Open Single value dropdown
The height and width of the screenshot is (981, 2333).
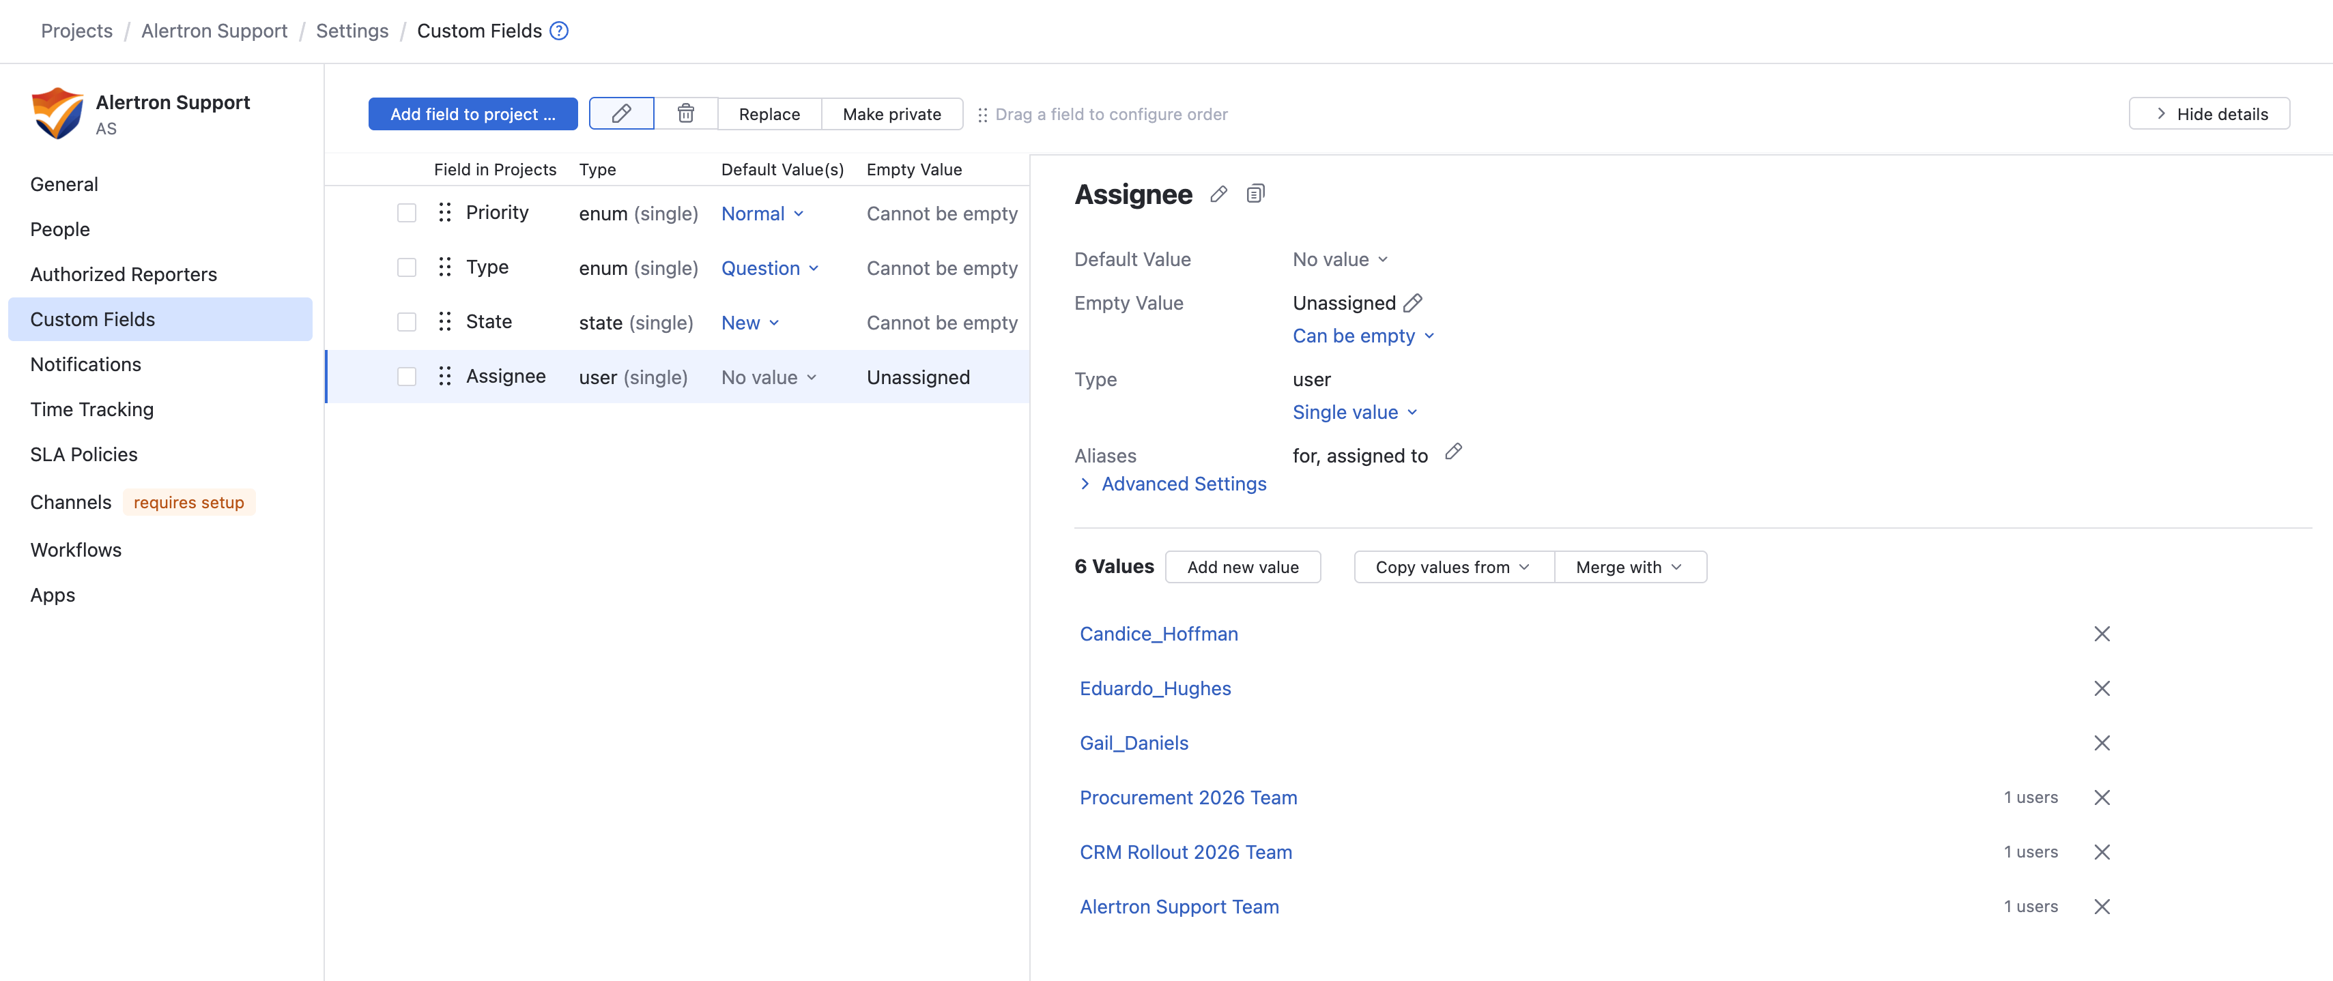click(x=1355, y=413)
